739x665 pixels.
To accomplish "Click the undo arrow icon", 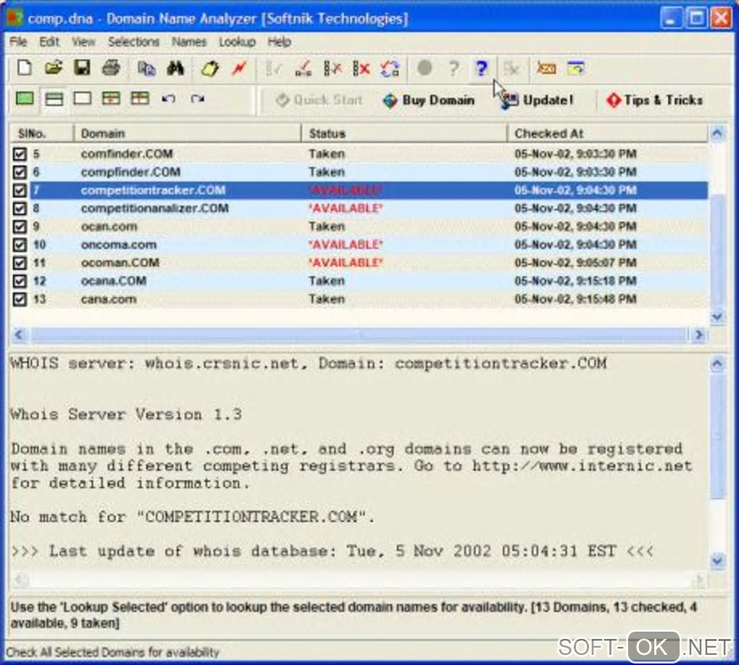I will click(169, 99).
